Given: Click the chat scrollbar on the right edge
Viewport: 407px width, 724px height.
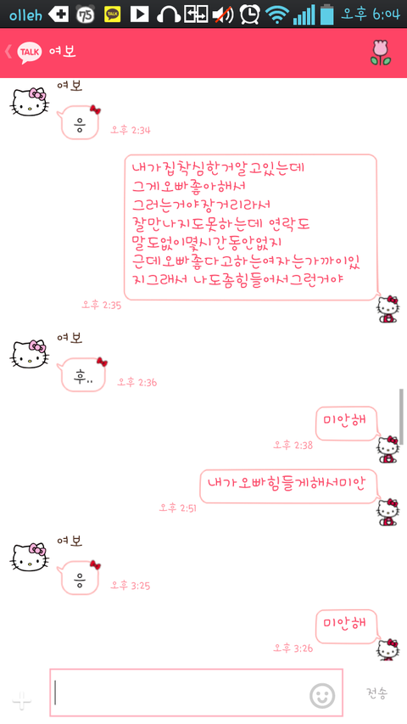Looking at the screenshot, I should (401, 417).
